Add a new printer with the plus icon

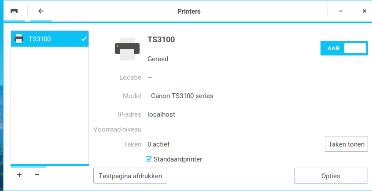19,175
